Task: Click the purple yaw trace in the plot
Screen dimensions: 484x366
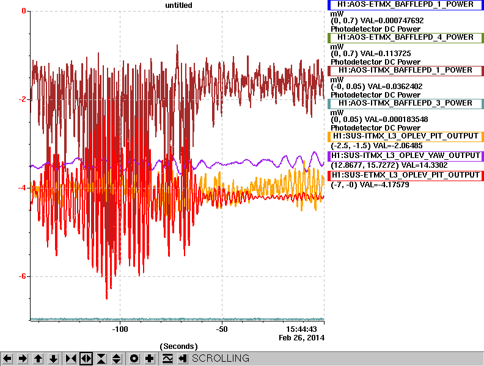Action: (237, 162)
